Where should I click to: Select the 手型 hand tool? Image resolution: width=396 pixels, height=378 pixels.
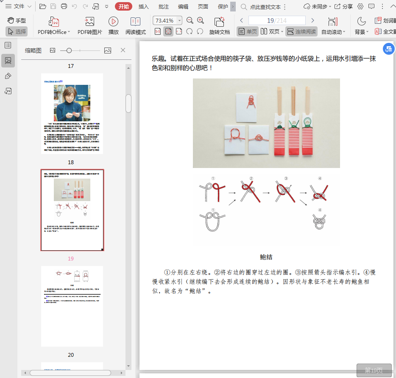tap(17, 20)
